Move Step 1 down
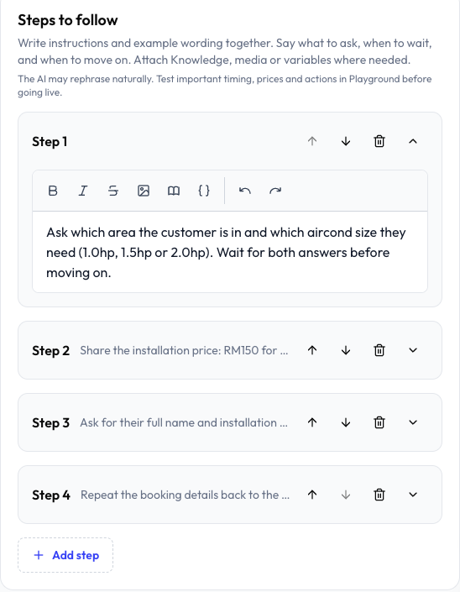Screen dimensions: 460x592 [x=346, y=141]
